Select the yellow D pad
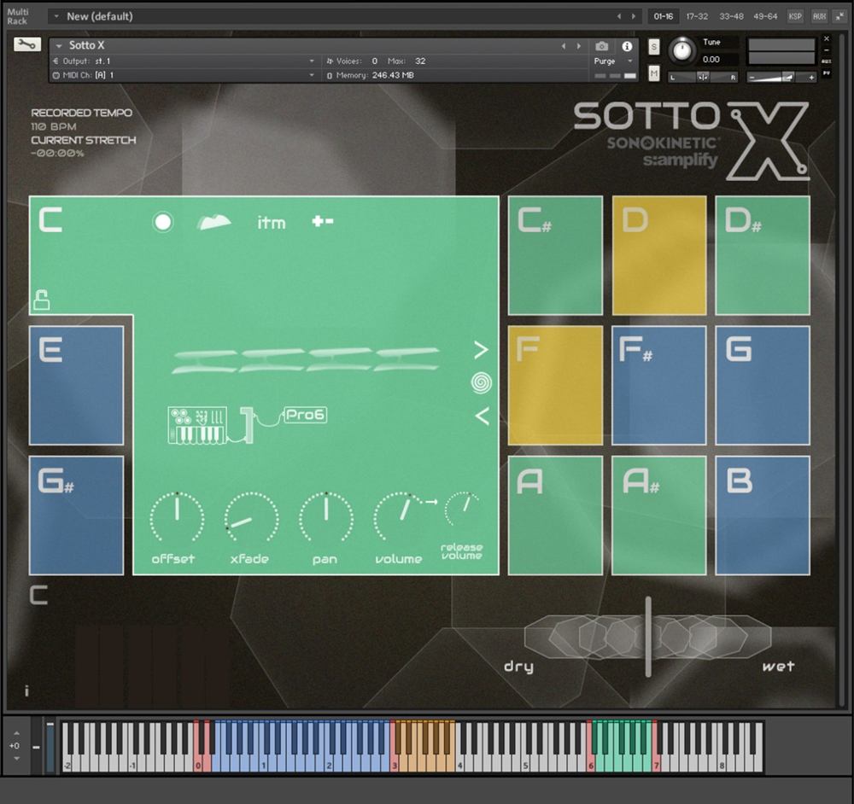The width and height of the screenshot is (854, 804). tap(659, 255)
